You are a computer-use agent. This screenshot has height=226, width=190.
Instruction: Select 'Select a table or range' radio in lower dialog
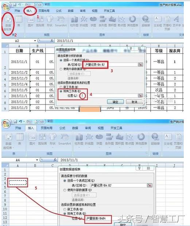pyautogui.click(x=65, y=180)
